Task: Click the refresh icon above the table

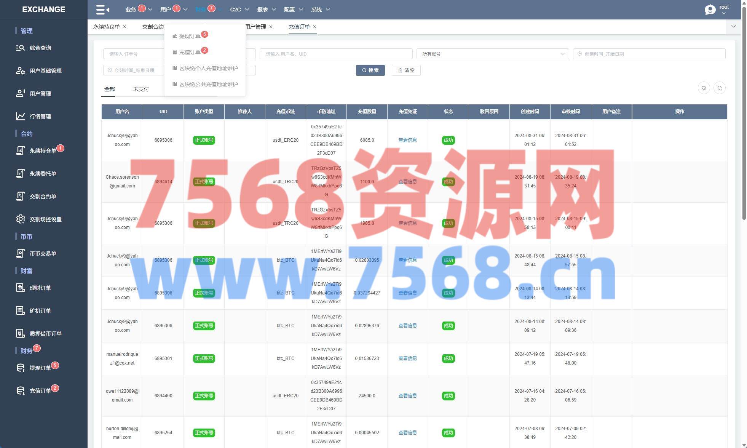Action: (x=704, y=88)
